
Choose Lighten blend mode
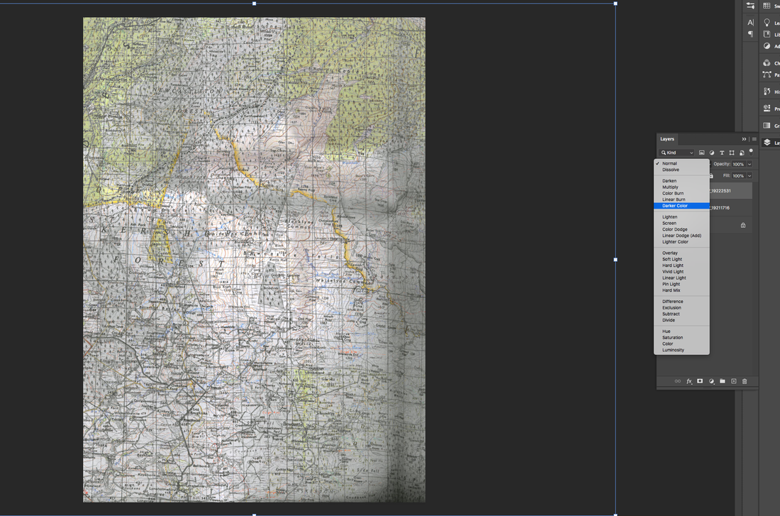click(681, 216)
